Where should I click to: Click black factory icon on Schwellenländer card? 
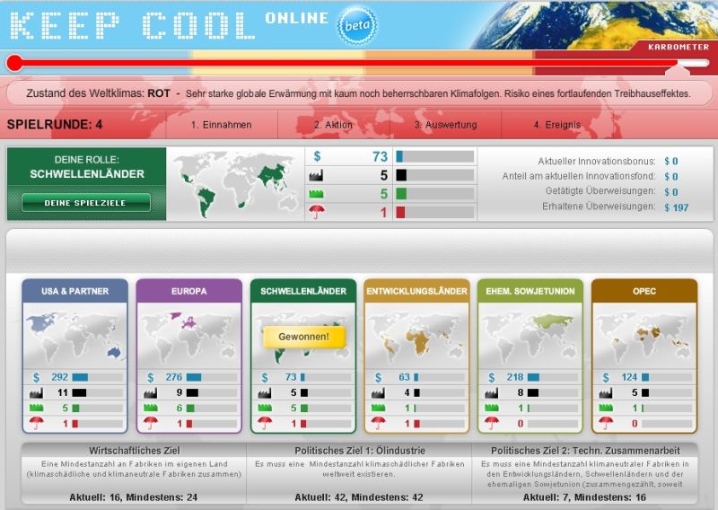264,392
